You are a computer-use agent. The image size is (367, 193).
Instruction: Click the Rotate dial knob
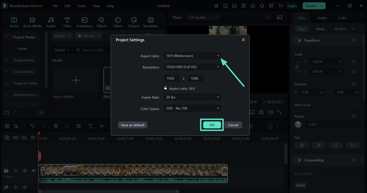[298, 124]
